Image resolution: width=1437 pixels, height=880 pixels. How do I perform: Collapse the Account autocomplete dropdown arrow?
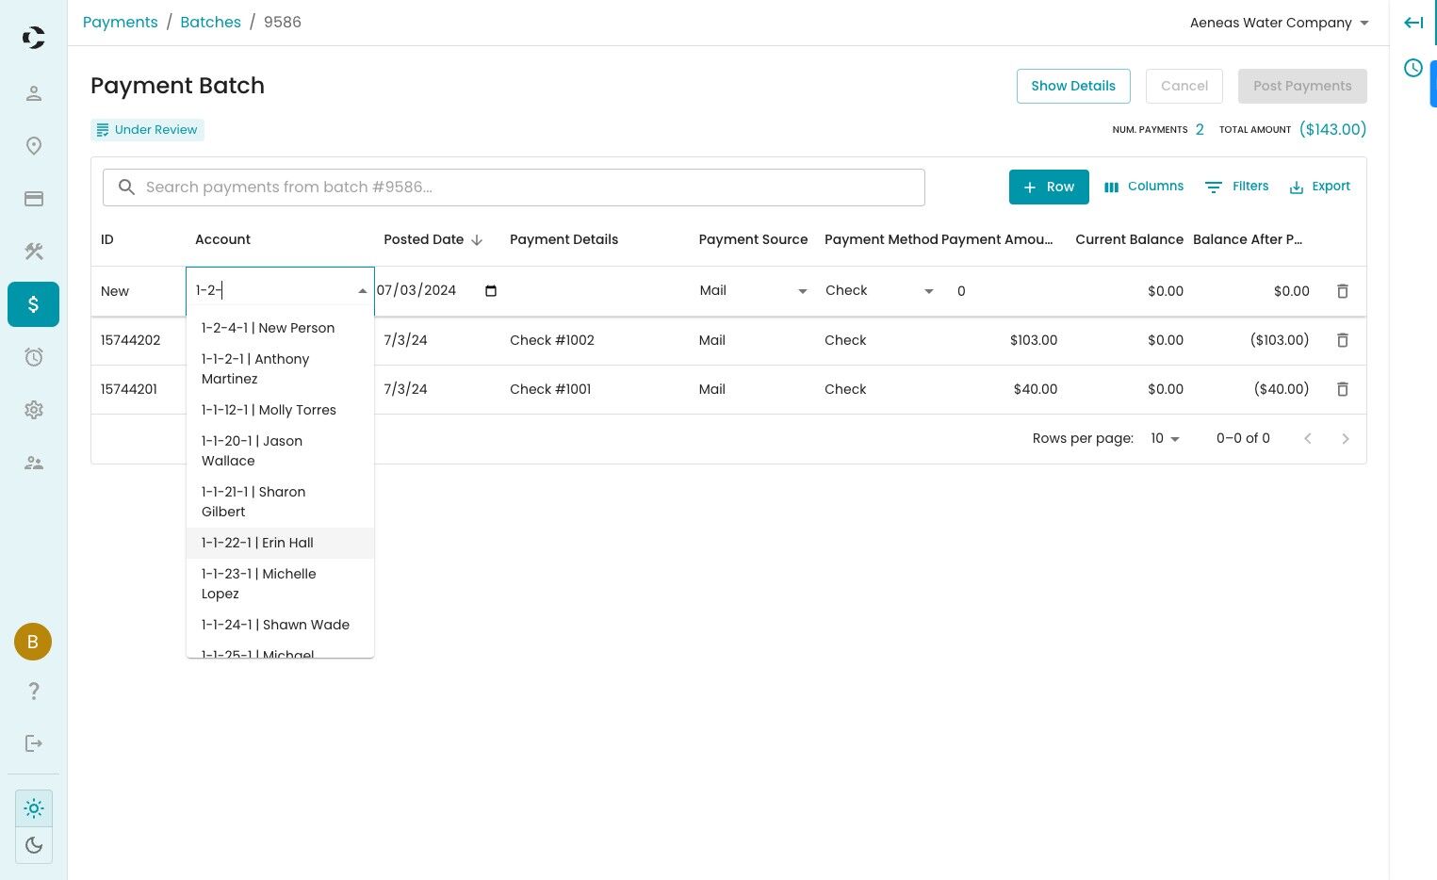pos(363,291)
